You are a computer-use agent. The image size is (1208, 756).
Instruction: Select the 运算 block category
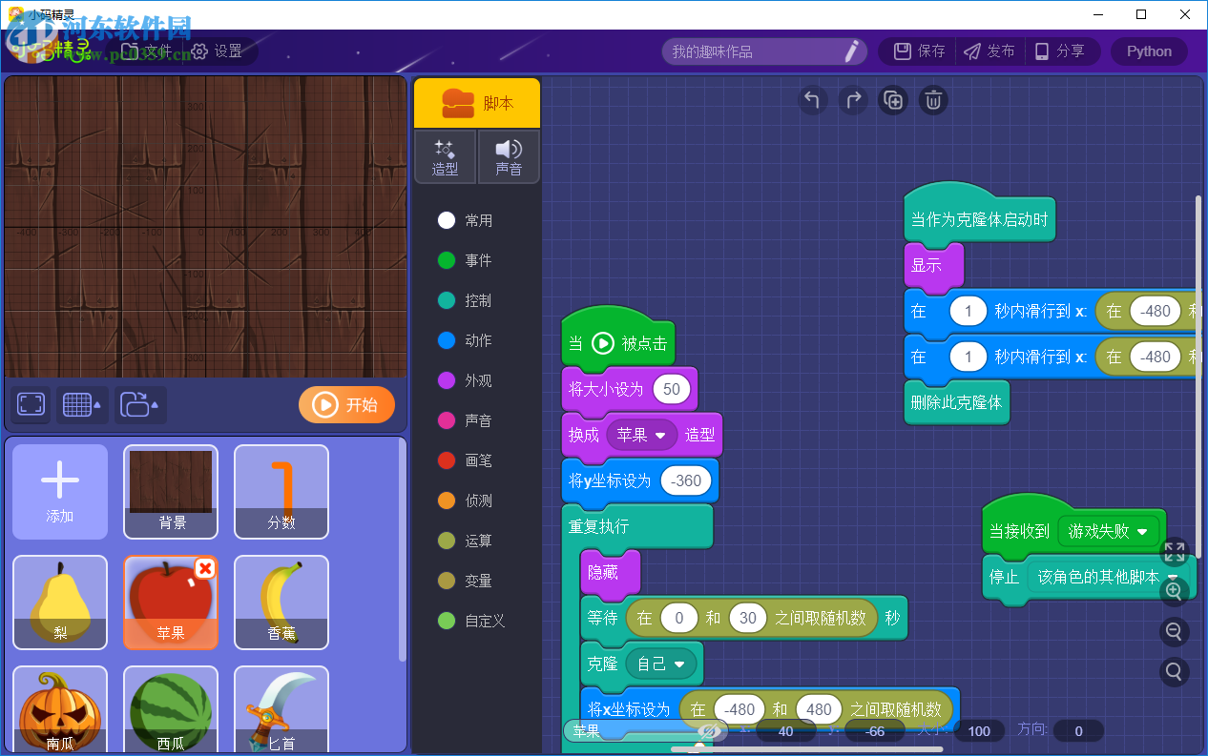(x=477, y=541)
